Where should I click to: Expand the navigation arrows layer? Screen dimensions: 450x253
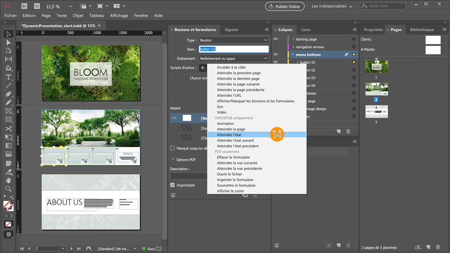tap(293, 47)
